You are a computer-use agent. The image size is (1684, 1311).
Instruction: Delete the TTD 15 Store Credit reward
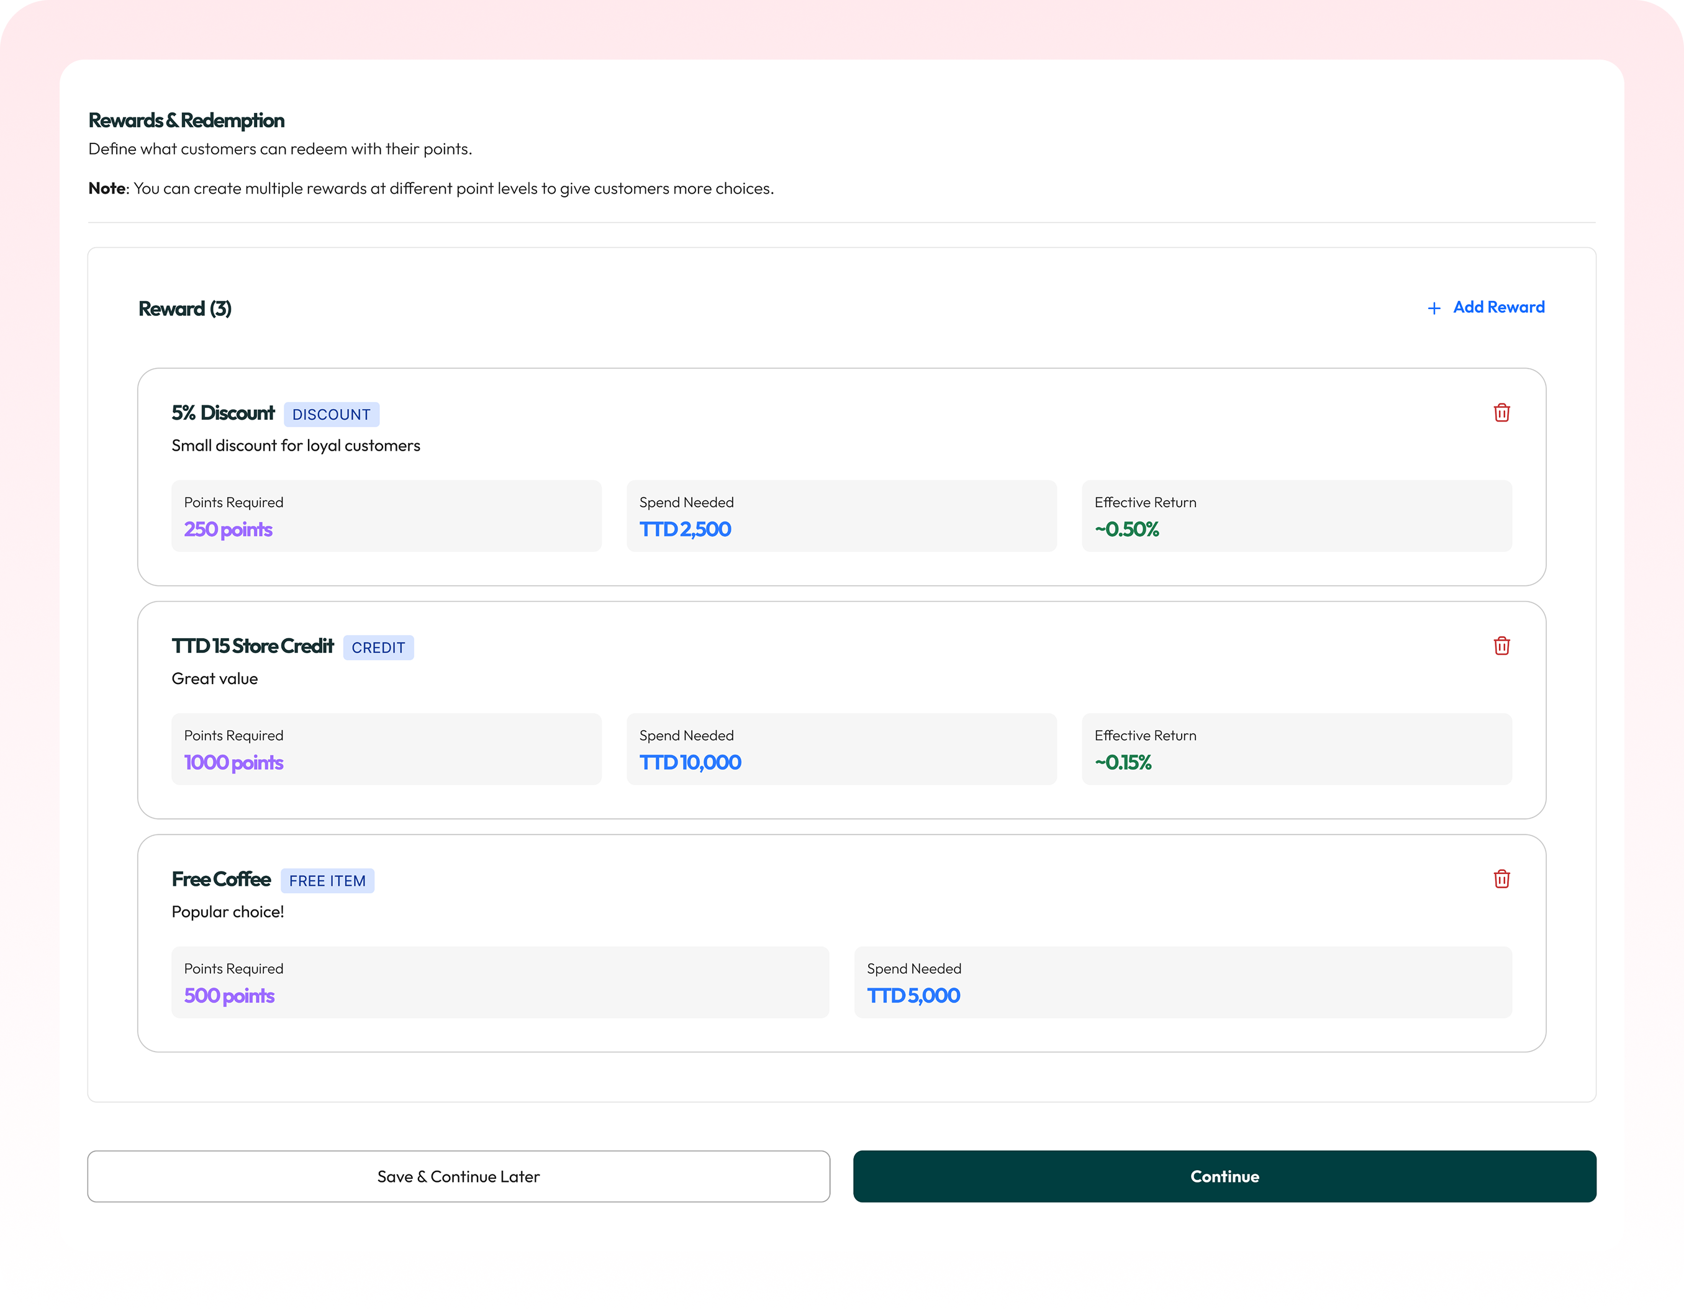coord(1501,646)
